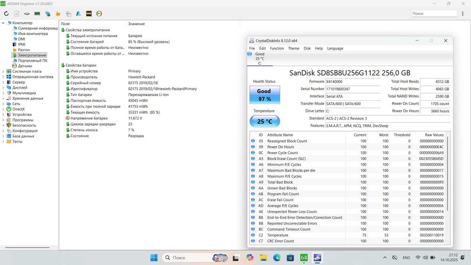Click the Power On Hours value 3660 hours
The image size is (471, 265).
click(435, 111)
